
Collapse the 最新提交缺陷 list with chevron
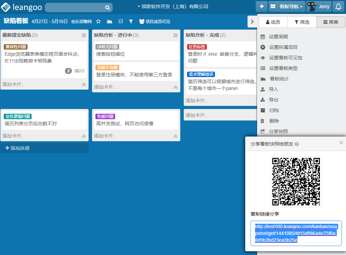84,85
